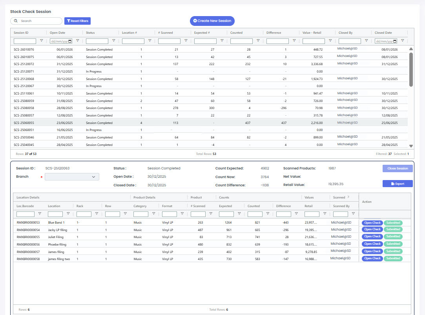Click in the Search input field

coord(39,21)
